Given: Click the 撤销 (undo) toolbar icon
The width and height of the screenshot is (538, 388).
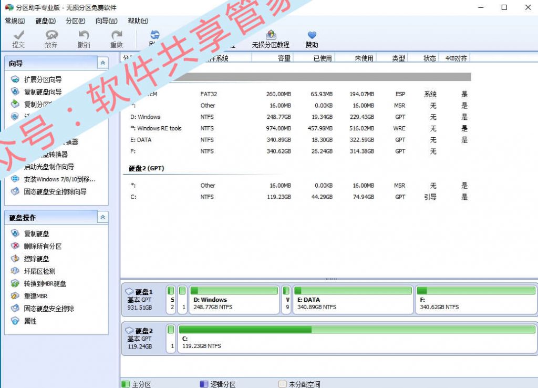Looking at the screenshot, I should [x=84, y=35].
